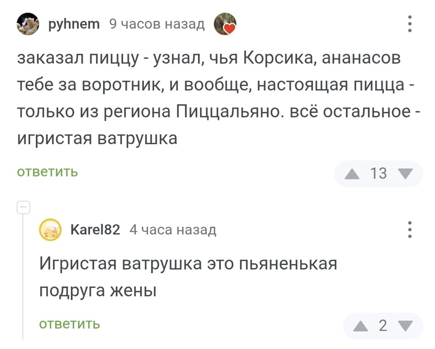This screenshot has width=435, height=349.
Task: Click the "4 часа назад" timestamp
Action: (x=173, y=229)
